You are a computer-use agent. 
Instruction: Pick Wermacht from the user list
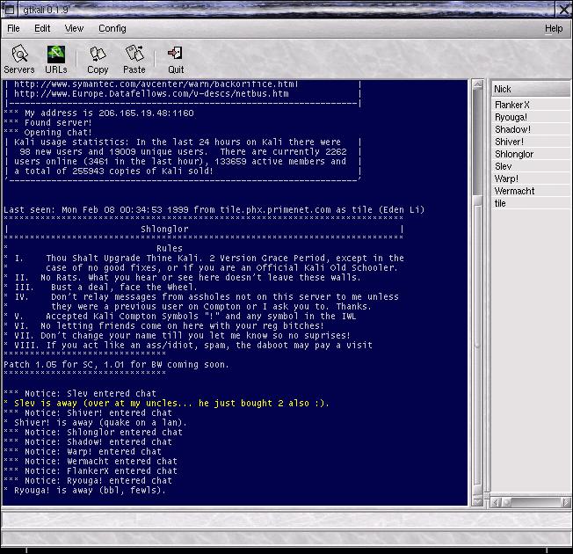514,191
